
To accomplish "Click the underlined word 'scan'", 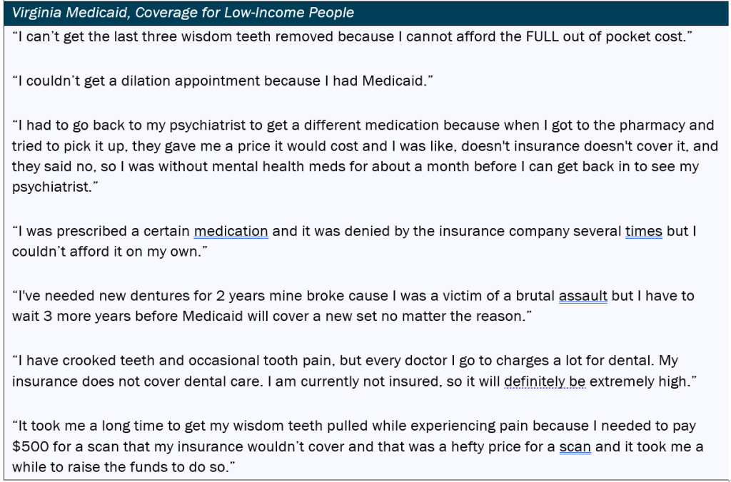I will pos(575,446).
